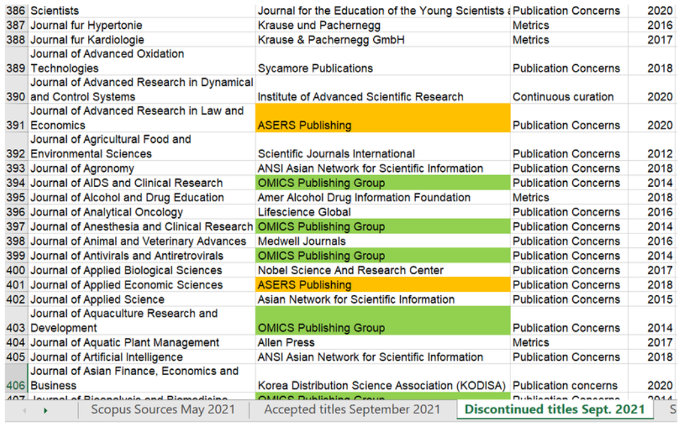Click cell 'Amer Alcohol Drug Information Foundation'
The width and height of the screenshot is (682, 427).
tap(383, 197)
